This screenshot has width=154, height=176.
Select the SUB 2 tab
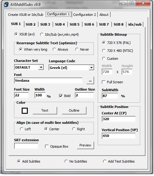(31, 24)
